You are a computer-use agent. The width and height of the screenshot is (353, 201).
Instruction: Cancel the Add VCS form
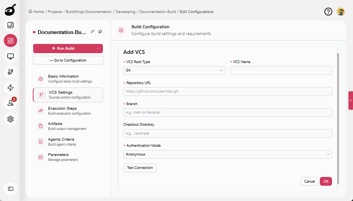309,182
